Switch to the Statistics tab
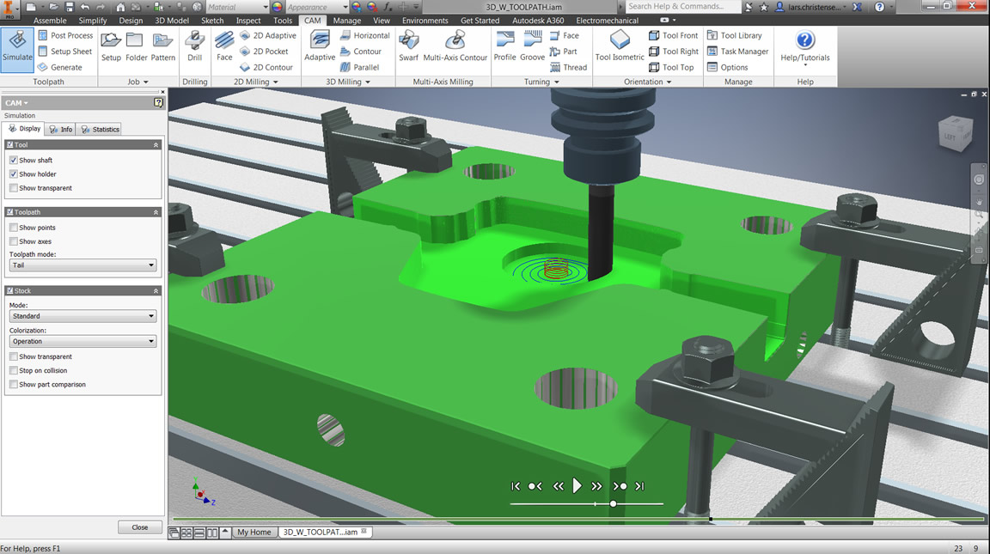 tap(100, 129)
